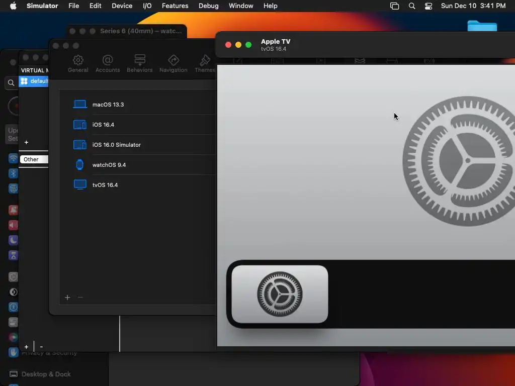Open the Help menu
Viewport: 515px width, 386px height.
[x=270, y=6]
